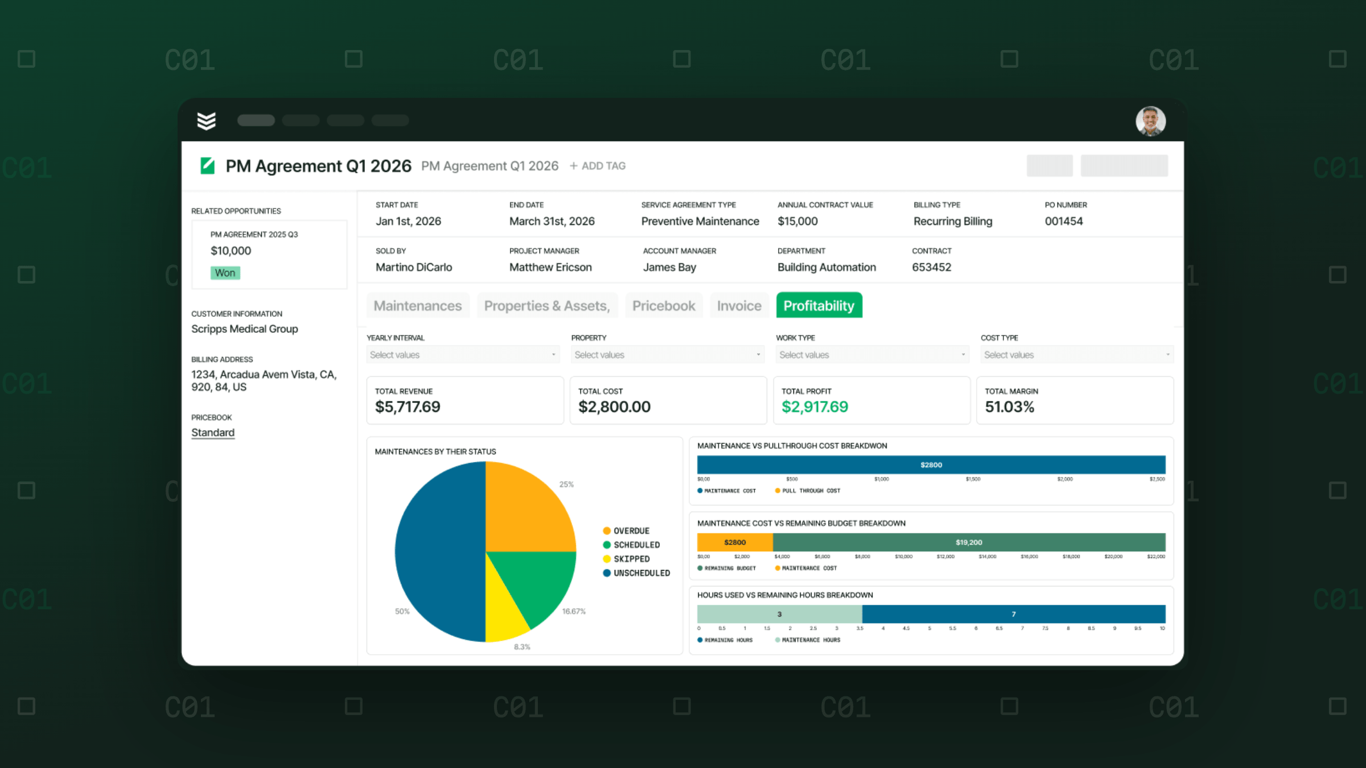The width and height of the screenshot is (1366, 768).
Task: Click Maintenance Cost legend dot in pullthrough chart
Action: pyautogui.click(x=700, y=490)
